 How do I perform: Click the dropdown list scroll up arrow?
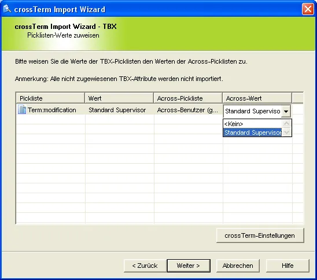pos(286,124)
